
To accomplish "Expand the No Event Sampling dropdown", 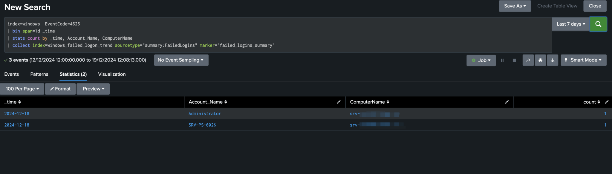I will point(181,60).
